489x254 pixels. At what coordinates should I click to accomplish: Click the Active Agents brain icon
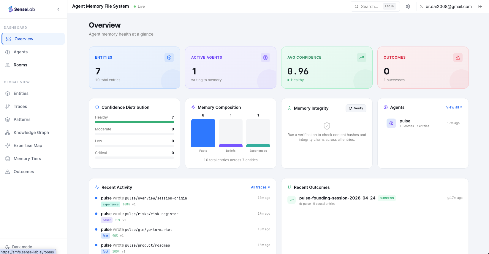coord(265,57)
